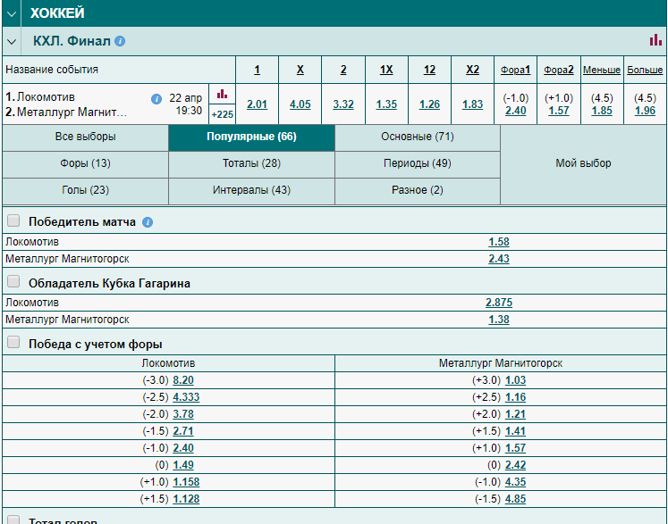
Task: Select Металлург handicap (+2.5) odds 1.16
Action: tap(515, 397)
